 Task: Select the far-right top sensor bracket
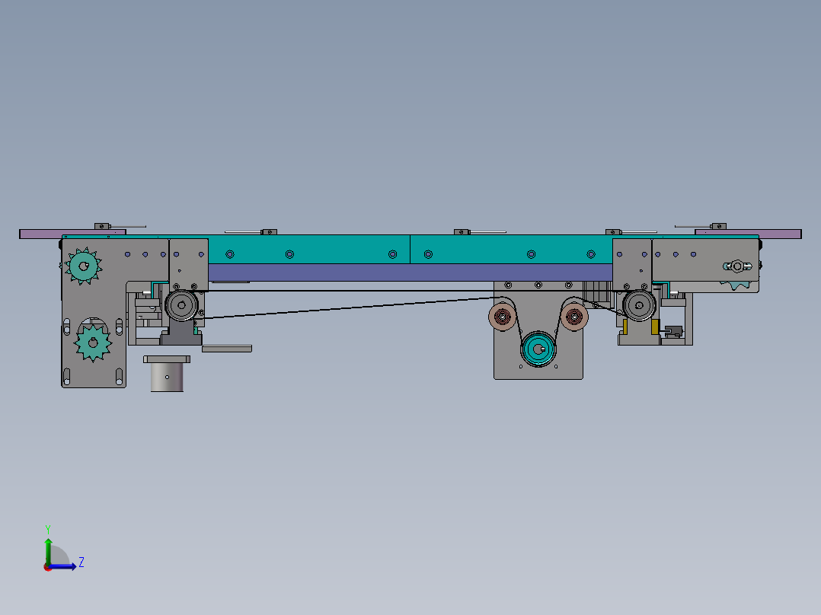pyautogui.click(x=718, y=226)
